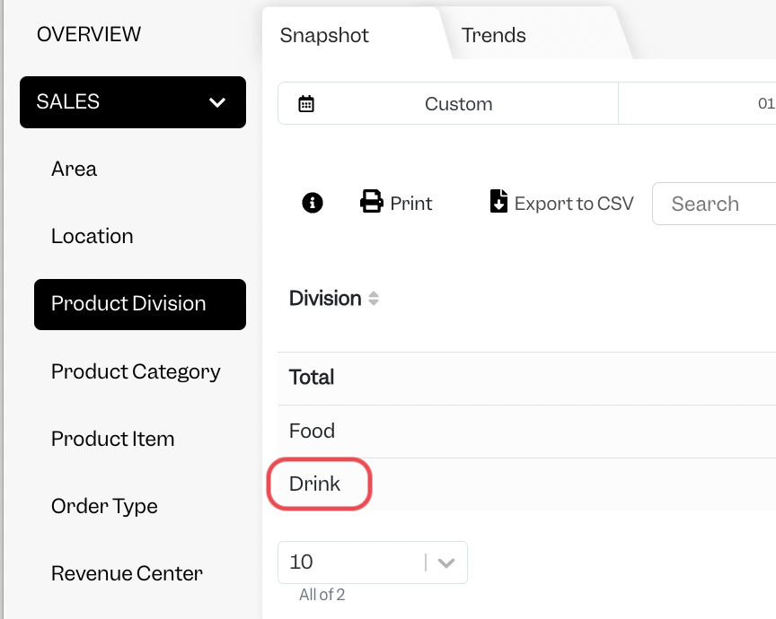
Task: Click the printer icon
Action: point(372,201)
